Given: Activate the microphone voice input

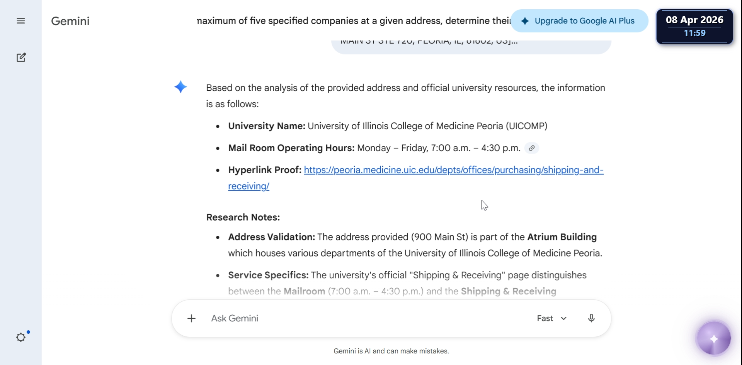Looking at the screenshot, I should coord(591,318).
